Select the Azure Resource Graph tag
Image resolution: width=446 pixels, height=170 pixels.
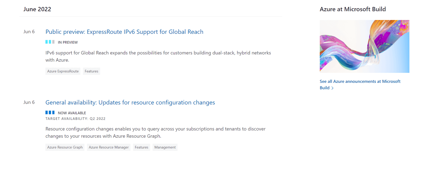pos(65,147)
